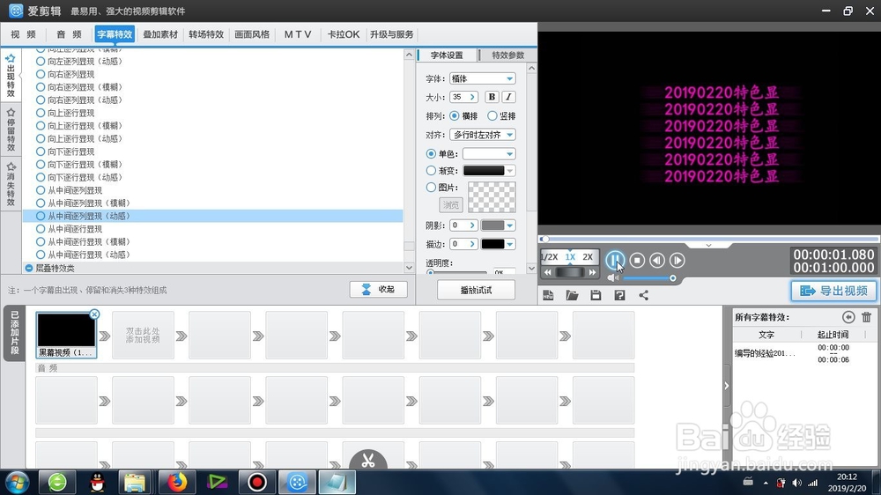Switch to 特效参数 panel tab
The image size is (881, 495).
tap(508, 55)
